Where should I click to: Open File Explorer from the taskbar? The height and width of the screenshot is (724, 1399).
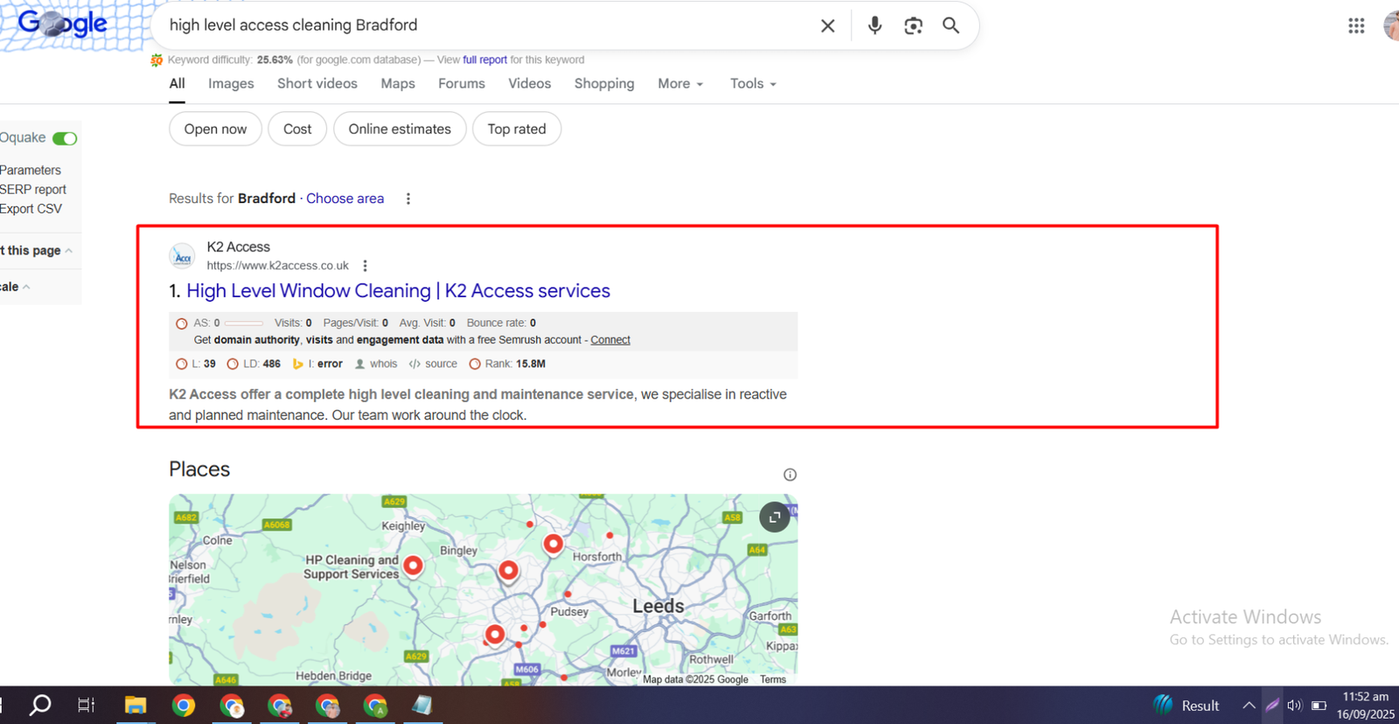pos(136,706)
